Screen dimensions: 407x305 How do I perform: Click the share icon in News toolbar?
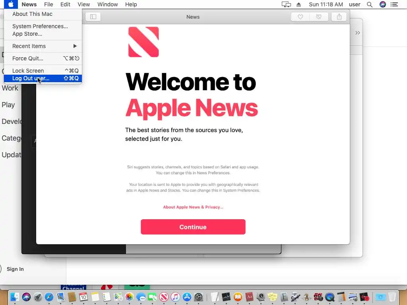[x=339, y=17]
